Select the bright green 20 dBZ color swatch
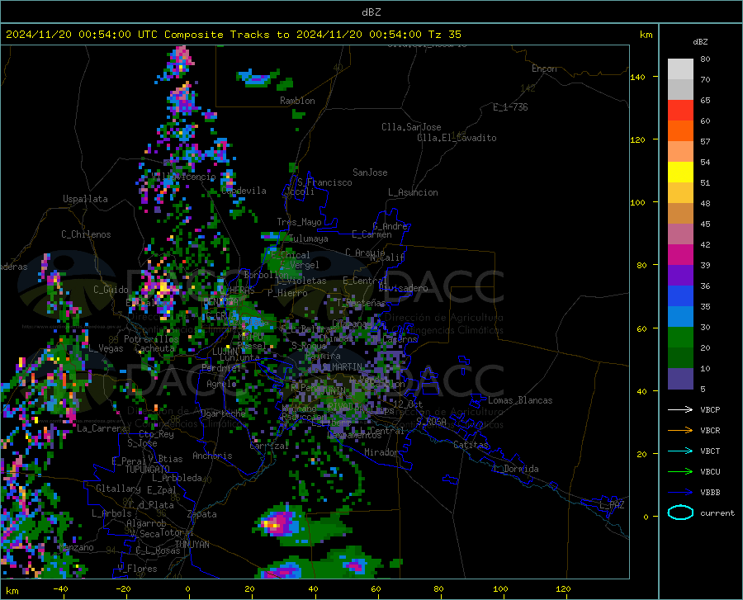 pos(680,338)
